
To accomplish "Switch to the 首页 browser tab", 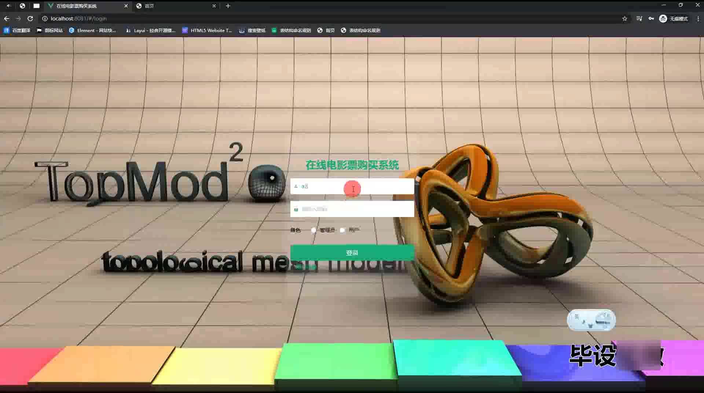I will click(175, 6).
